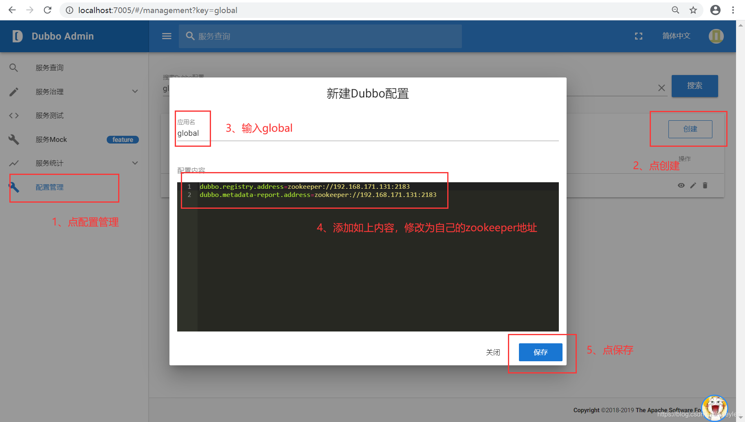Expand the 服务统计 submenu chevron
The width and height of the screenshot is (745, 422).
[x=135, y=163]
